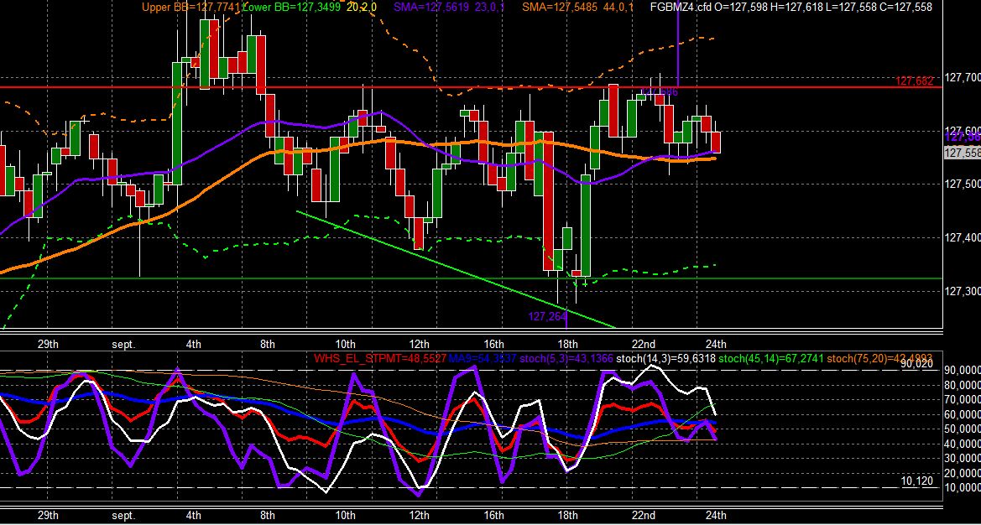Click the 127,700 price axis label
Viewport: 981px width, 525px height.
[963, 77]
